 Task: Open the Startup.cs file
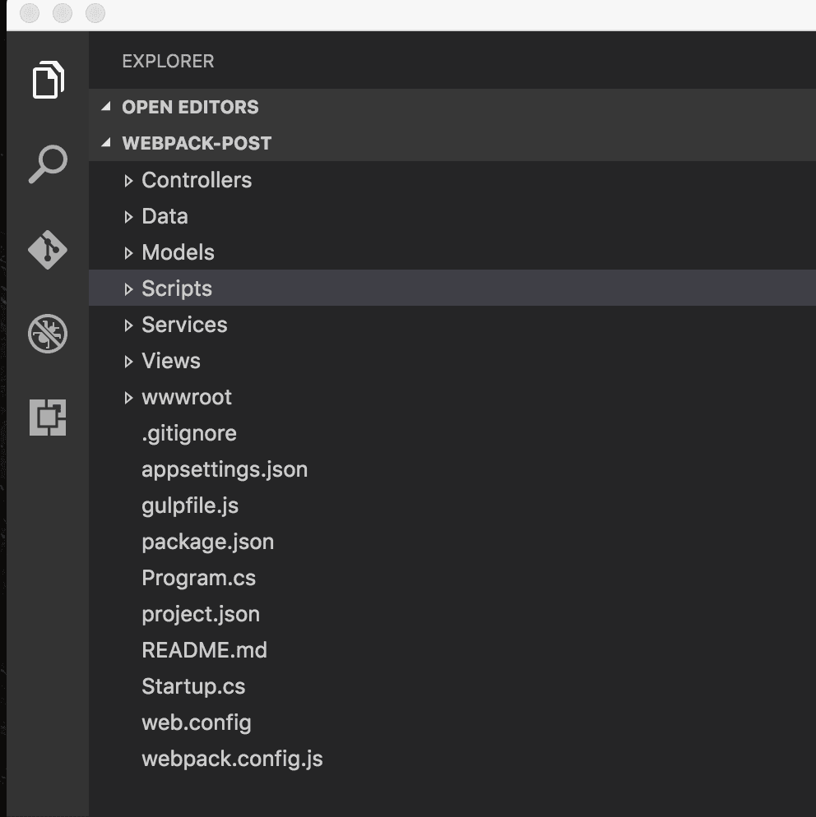[x=193, y=686]
